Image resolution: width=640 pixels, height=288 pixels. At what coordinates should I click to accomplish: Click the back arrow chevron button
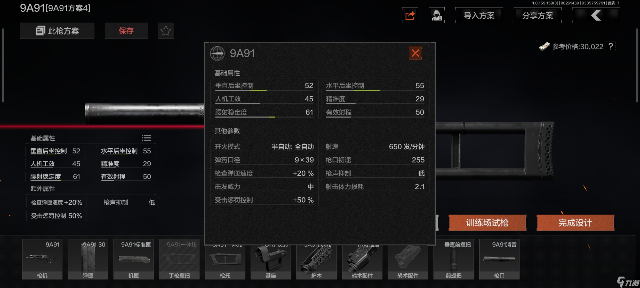coord(596,15)
